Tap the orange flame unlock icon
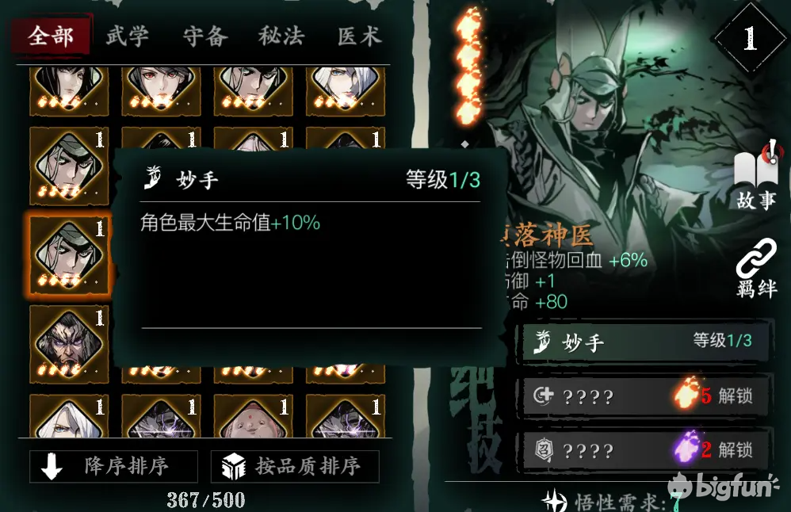This screenshot has width=791, height=512. 687,393
